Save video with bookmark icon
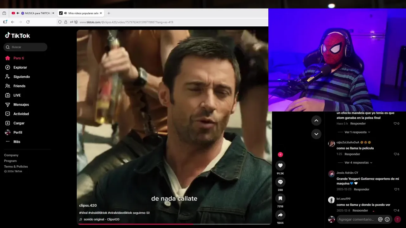The width and height of the screenshot is (406, 228). (280, 198)
